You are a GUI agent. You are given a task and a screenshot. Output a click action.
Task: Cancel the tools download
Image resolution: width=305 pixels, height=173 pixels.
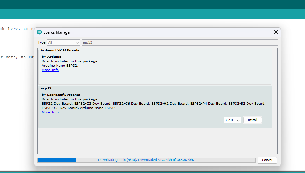click(x=267, y=160)
